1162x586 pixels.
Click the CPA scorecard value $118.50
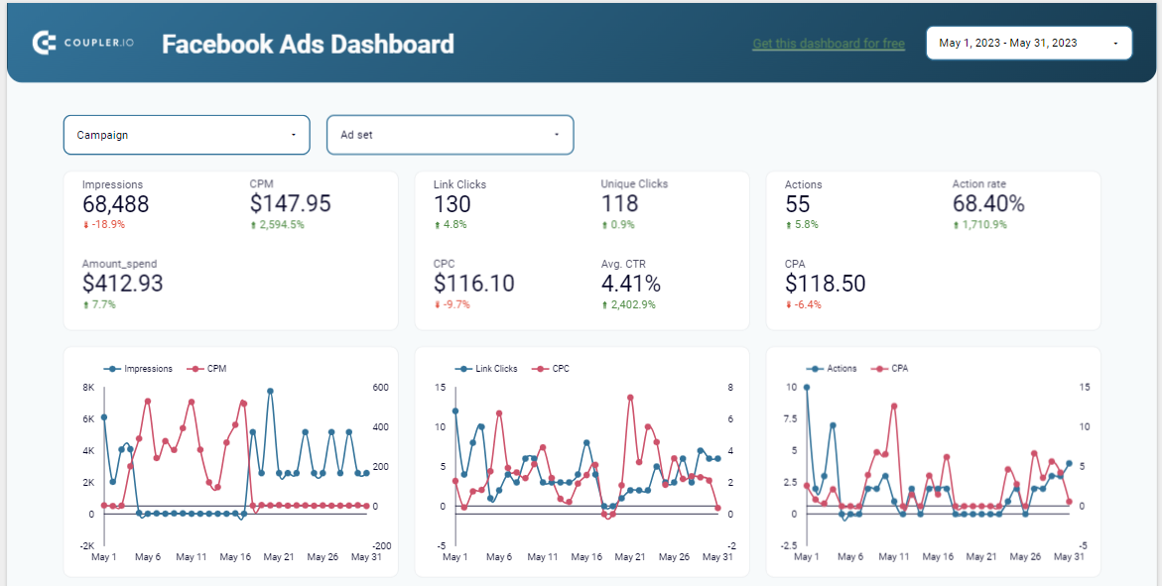click(825, 284)
